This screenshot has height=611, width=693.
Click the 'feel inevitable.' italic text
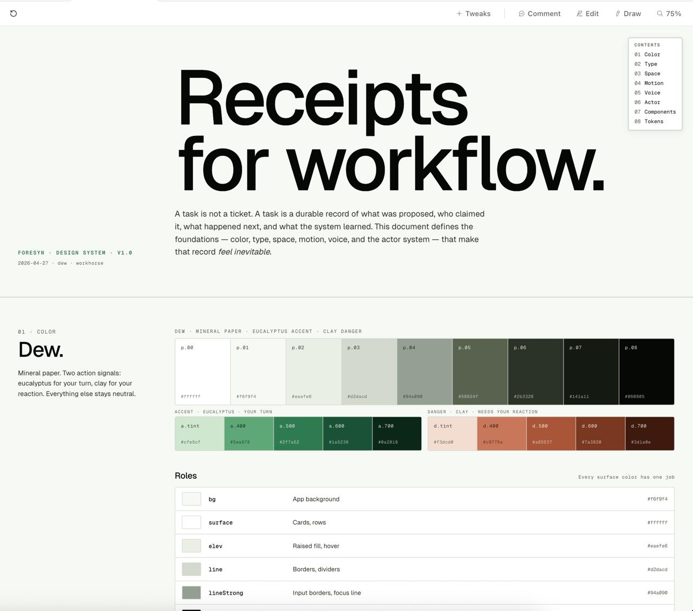coord(245,252)
